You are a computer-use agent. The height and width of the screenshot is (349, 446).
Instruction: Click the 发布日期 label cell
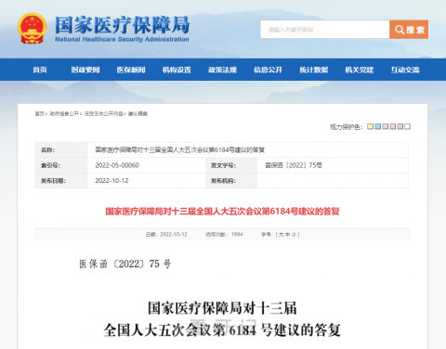click(61, 181)
